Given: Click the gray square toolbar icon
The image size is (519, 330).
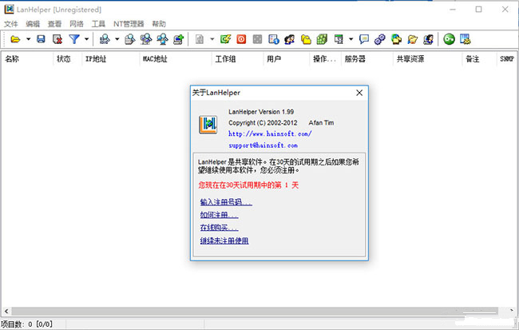Looking at the screenshot, I should (x=258, y=39).
